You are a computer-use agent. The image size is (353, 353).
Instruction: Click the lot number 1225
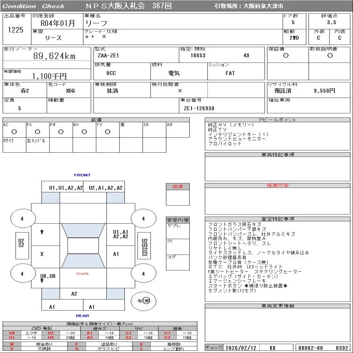15,30
